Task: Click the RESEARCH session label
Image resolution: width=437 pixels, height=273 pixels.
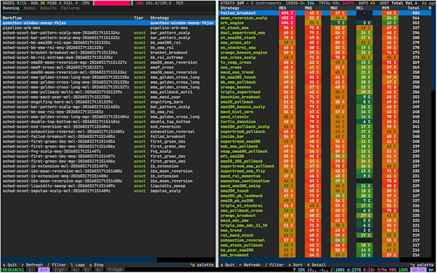Action: (12, 270)
